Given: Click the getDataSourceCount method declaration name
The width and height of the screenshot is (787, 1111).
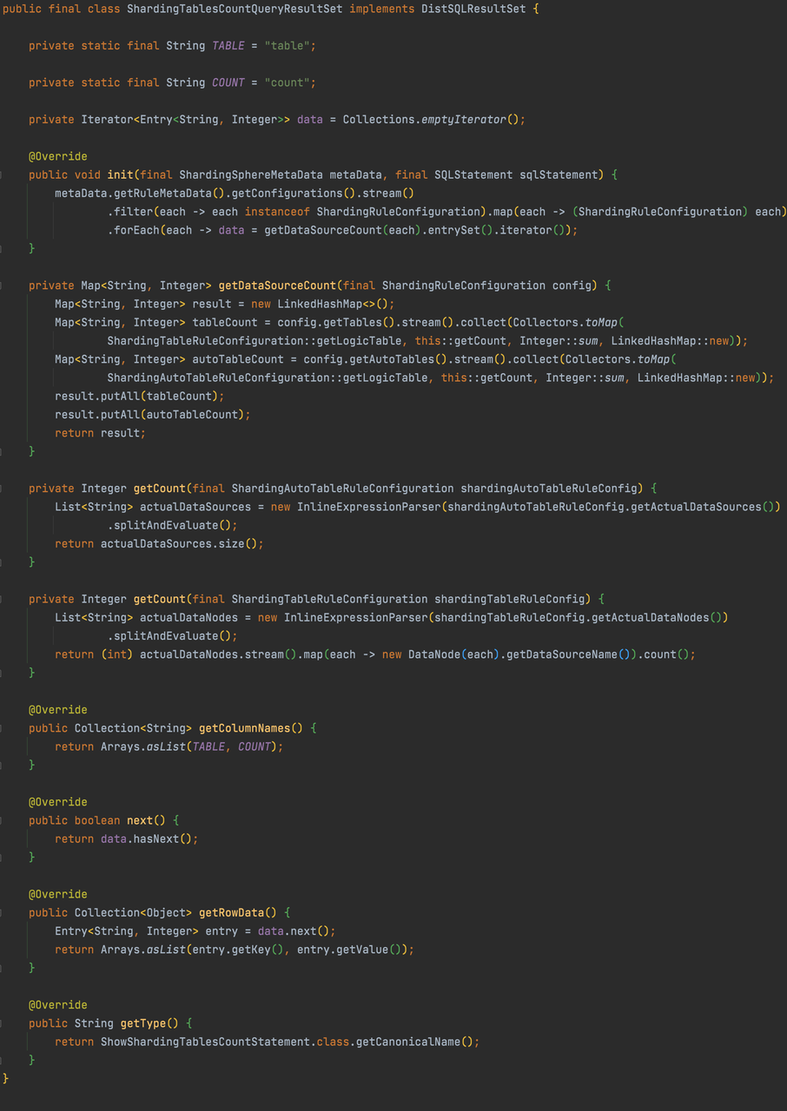Looking at the screenshot, I should (x=277, y=286).
